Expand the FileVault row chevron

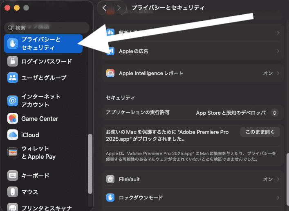(278, 179)
